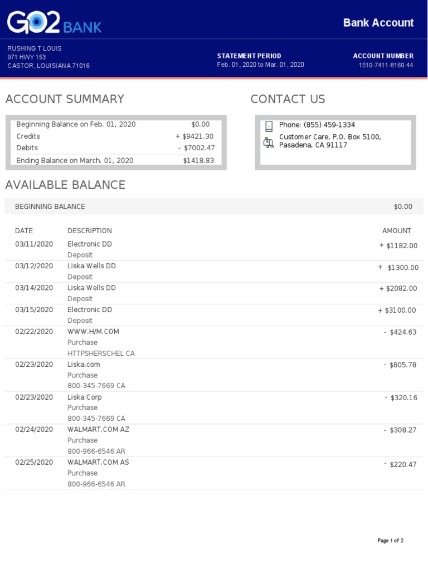Click the GO2 Bank logo

tap(54, 23)
